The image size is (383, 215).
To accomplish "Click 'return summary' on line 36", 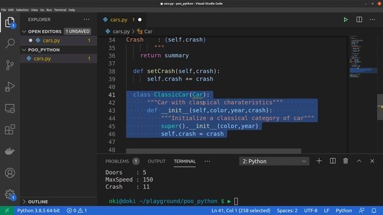I will tap(165, 56).
